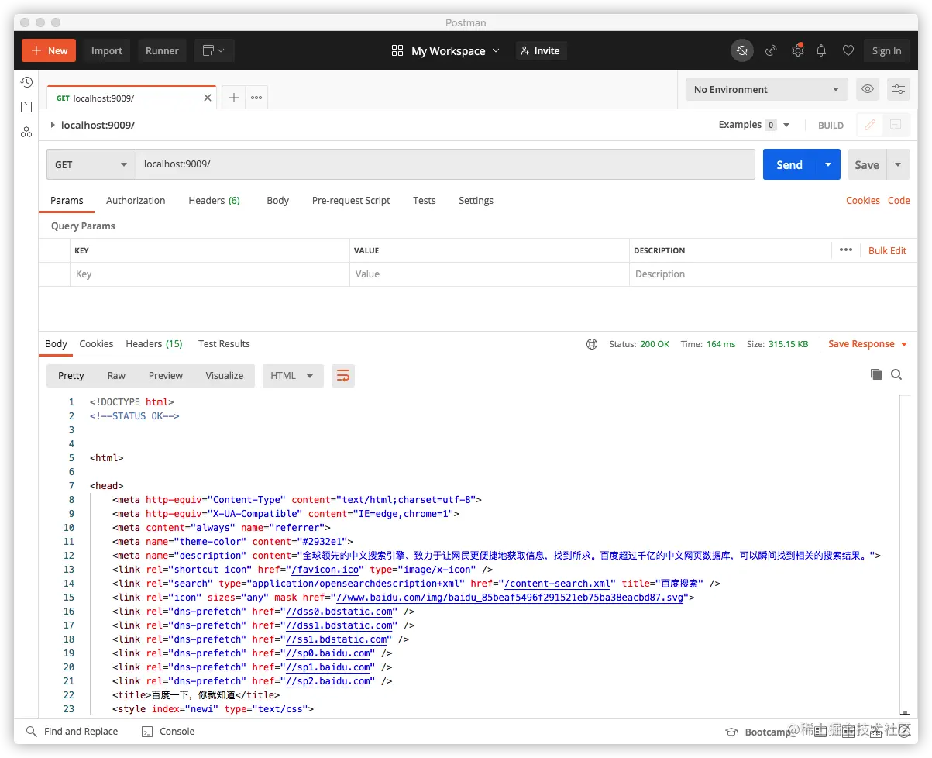932x758 pixels.
Task: Open the Cookies link near Code
Action: point(862,200)
